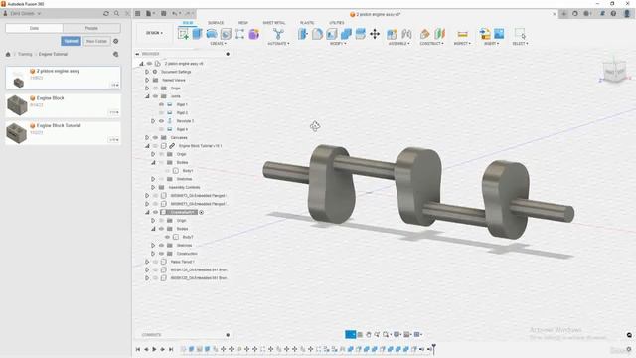Refresh the data panel
This screenshot has width=636, height=358.
106,13
